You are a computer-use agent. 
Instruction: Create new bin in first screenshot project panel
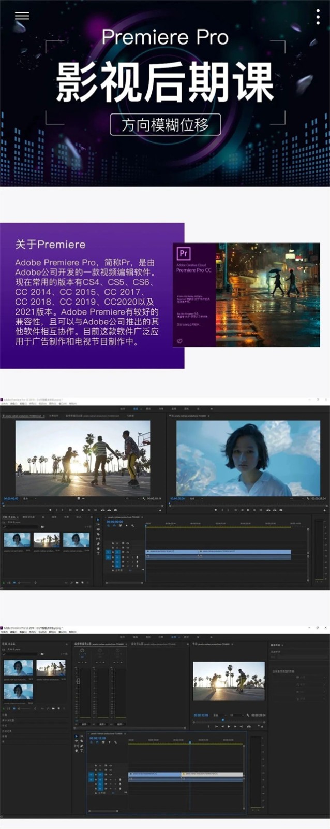point(77,583)
